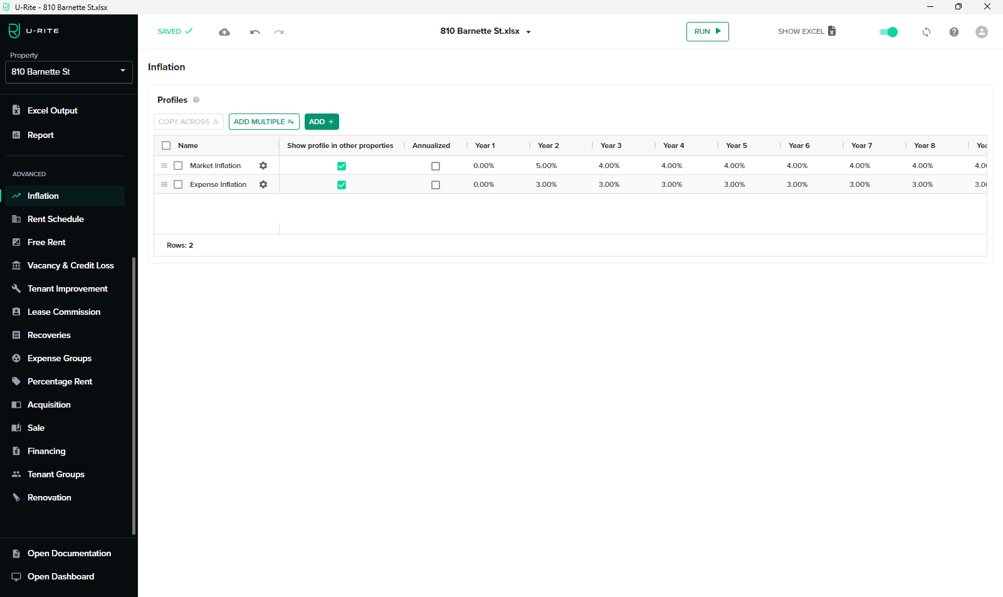
Task: Open the help question mark icon
Action: pyautogui.click(x=953, y=32)
